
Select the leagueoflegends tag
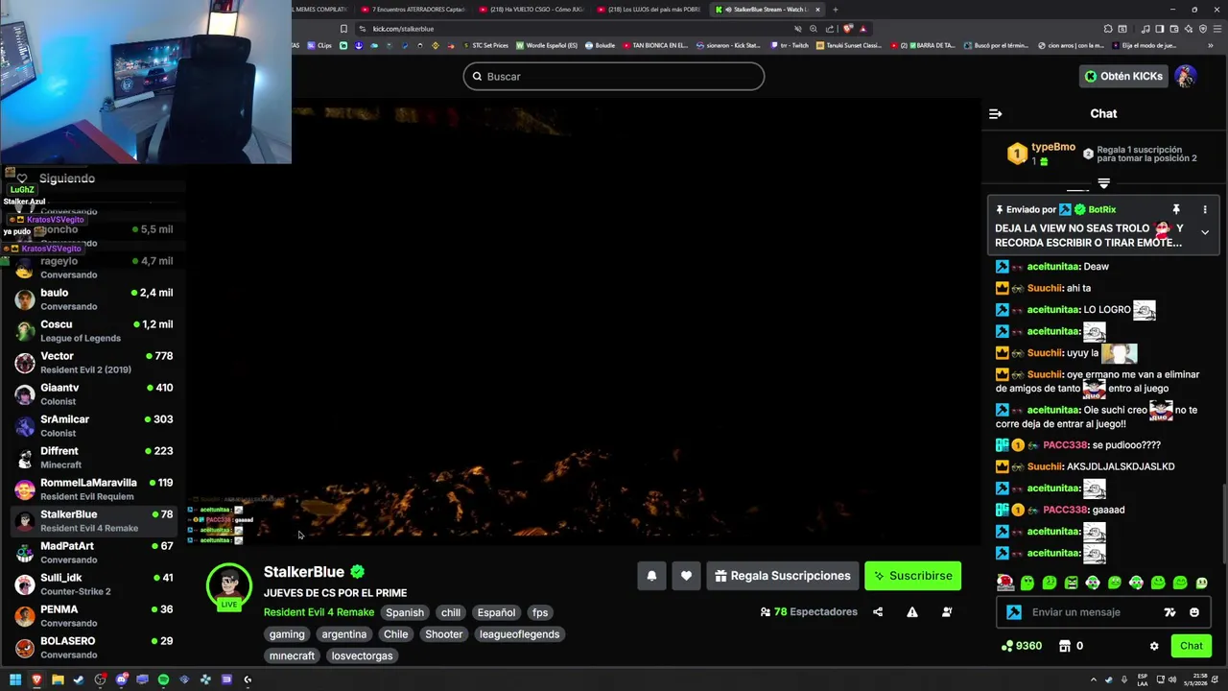pyautogui.click(x=519, y=634)
